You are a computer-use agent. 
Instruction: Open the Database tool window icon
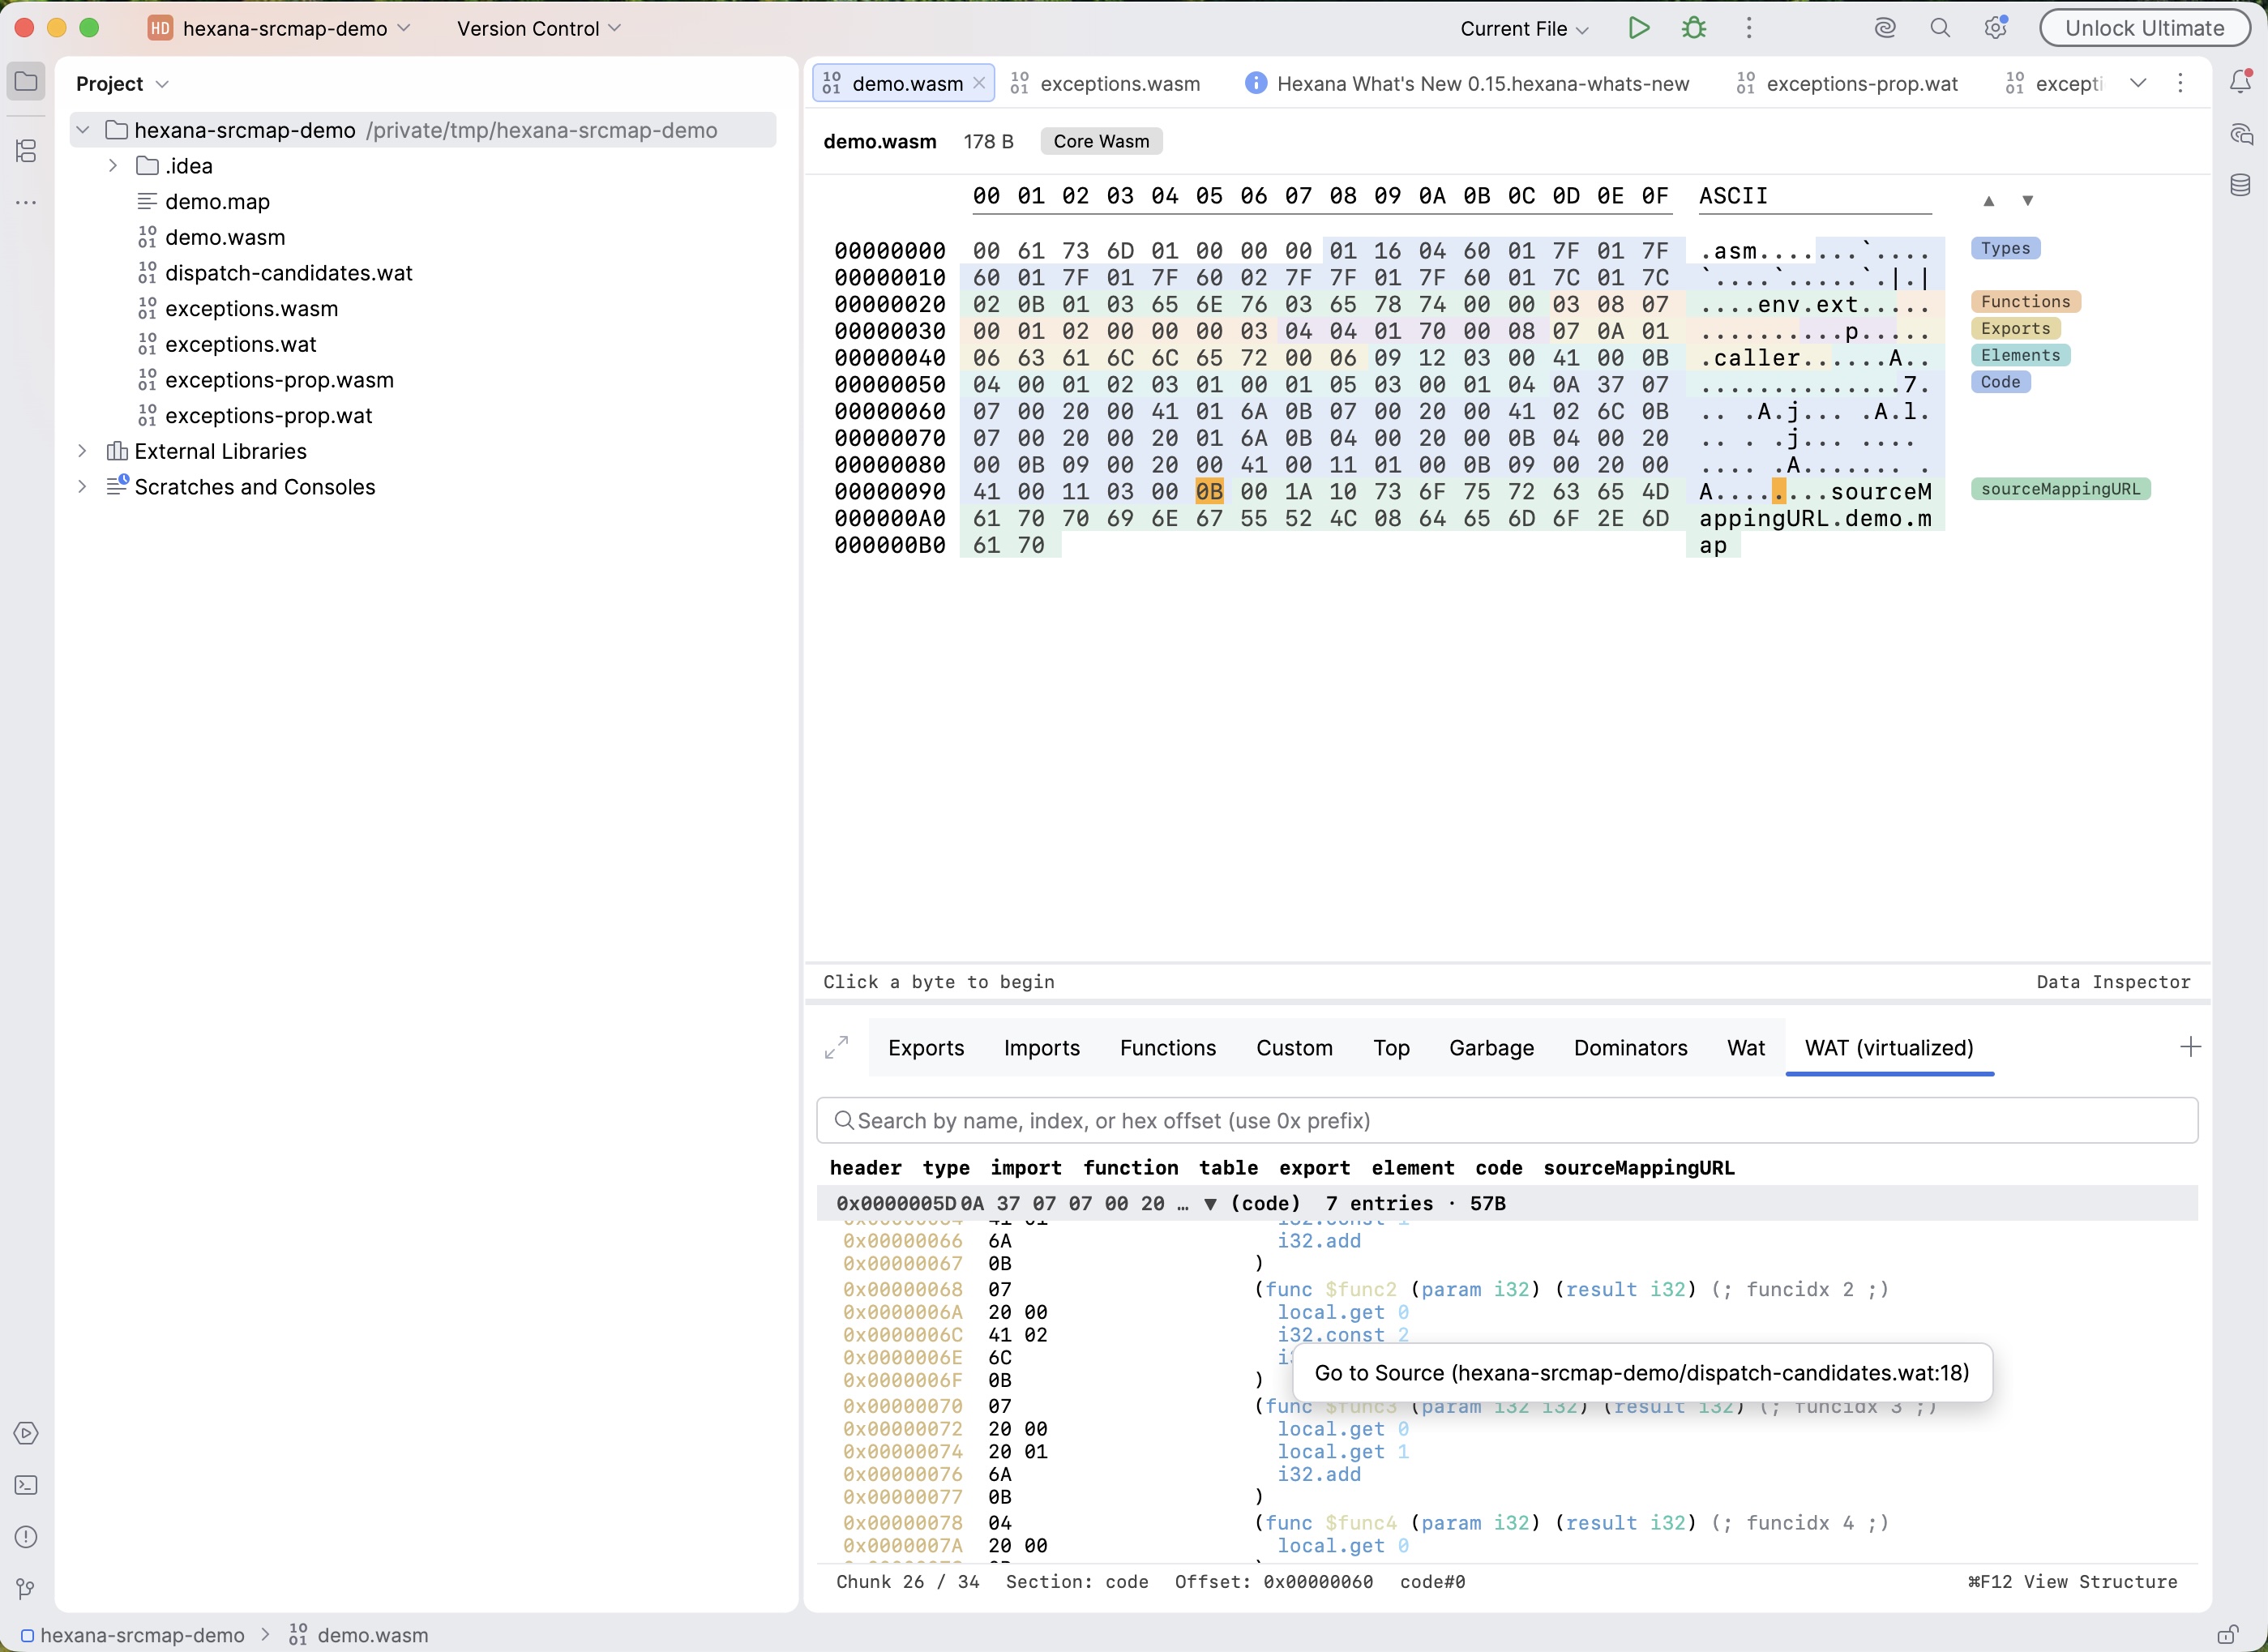click(2241, 185)
